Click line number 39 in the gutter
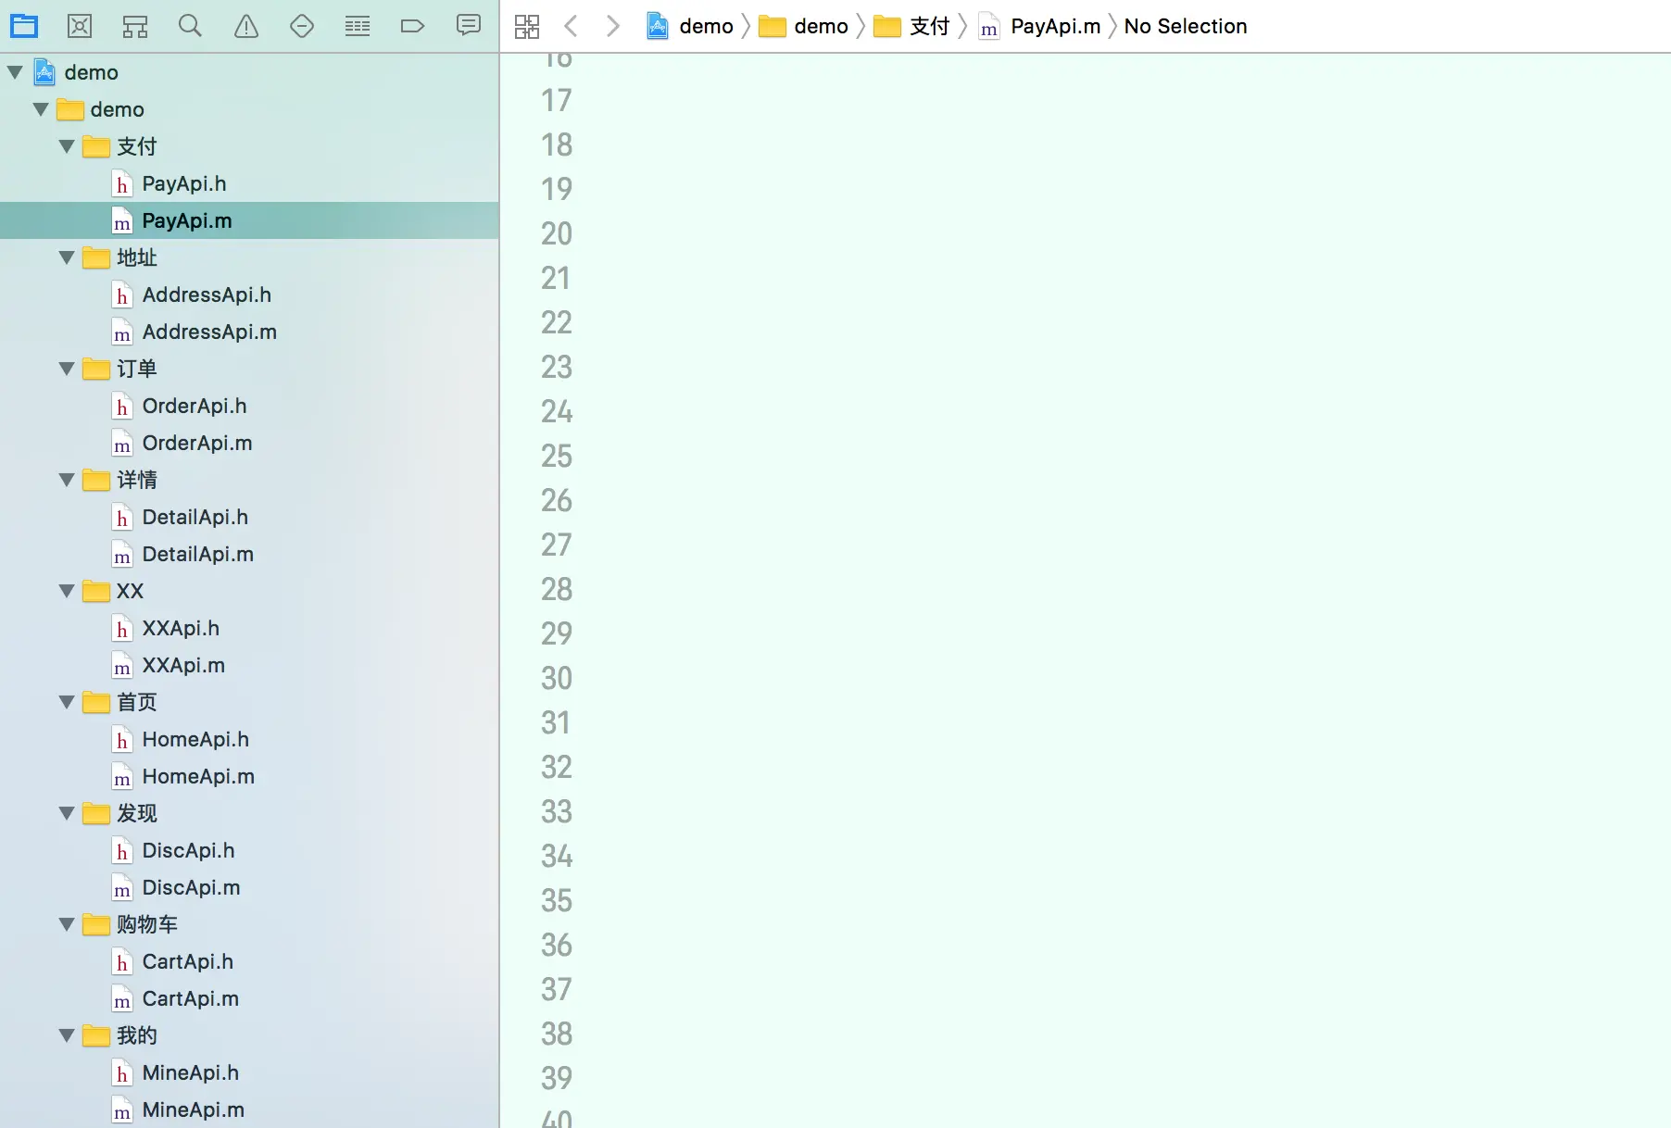The width and height of the screenshot is (1671, 1128). 557,1078
